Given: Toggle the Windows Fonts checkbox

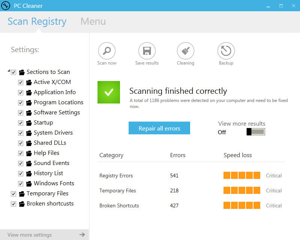Looking at the screenshot, I should tap(21, 184).
